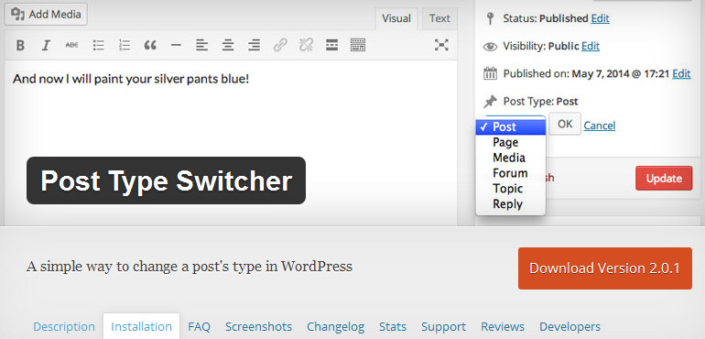Edit the post Status
The height and width of the screenshot is (339, 705).
(601, 18)
